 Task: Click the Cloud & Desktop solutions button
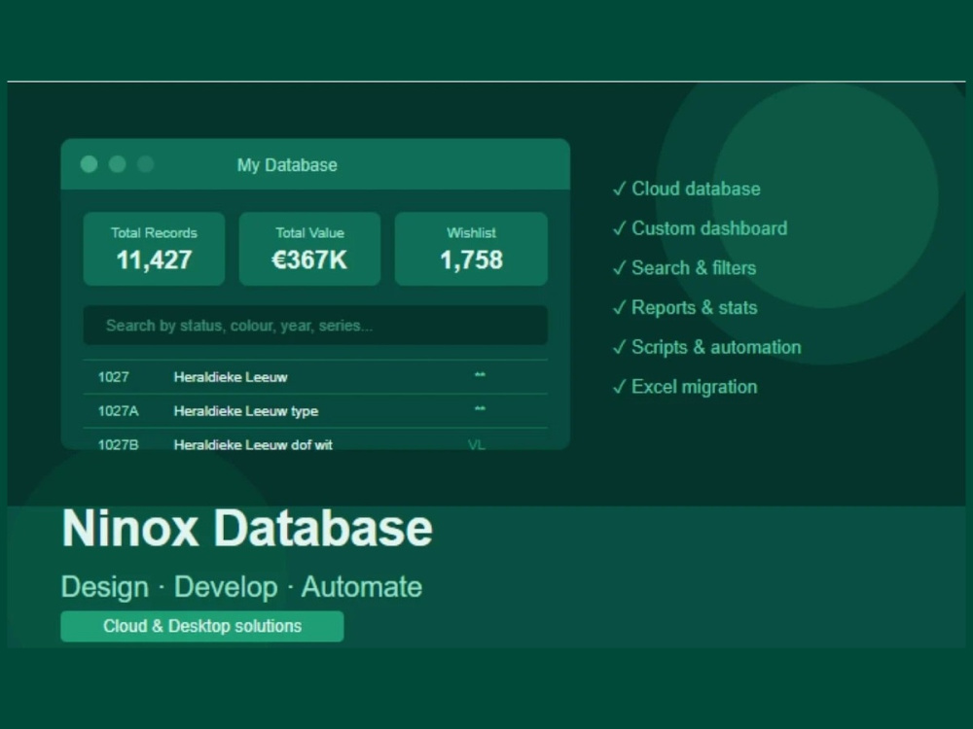pos(202,626)
